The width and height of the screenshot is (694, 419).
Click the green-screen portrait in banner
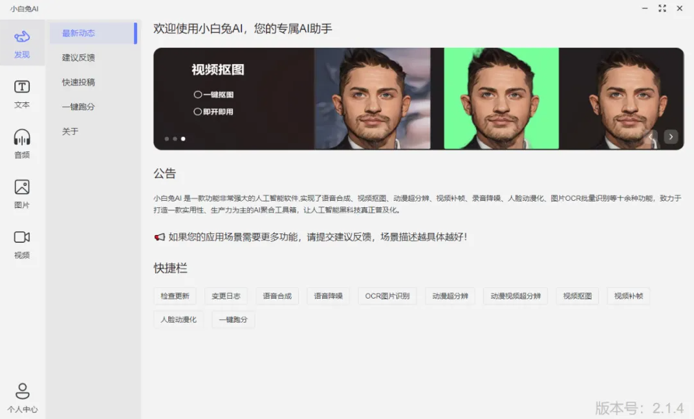click(501, 98)
